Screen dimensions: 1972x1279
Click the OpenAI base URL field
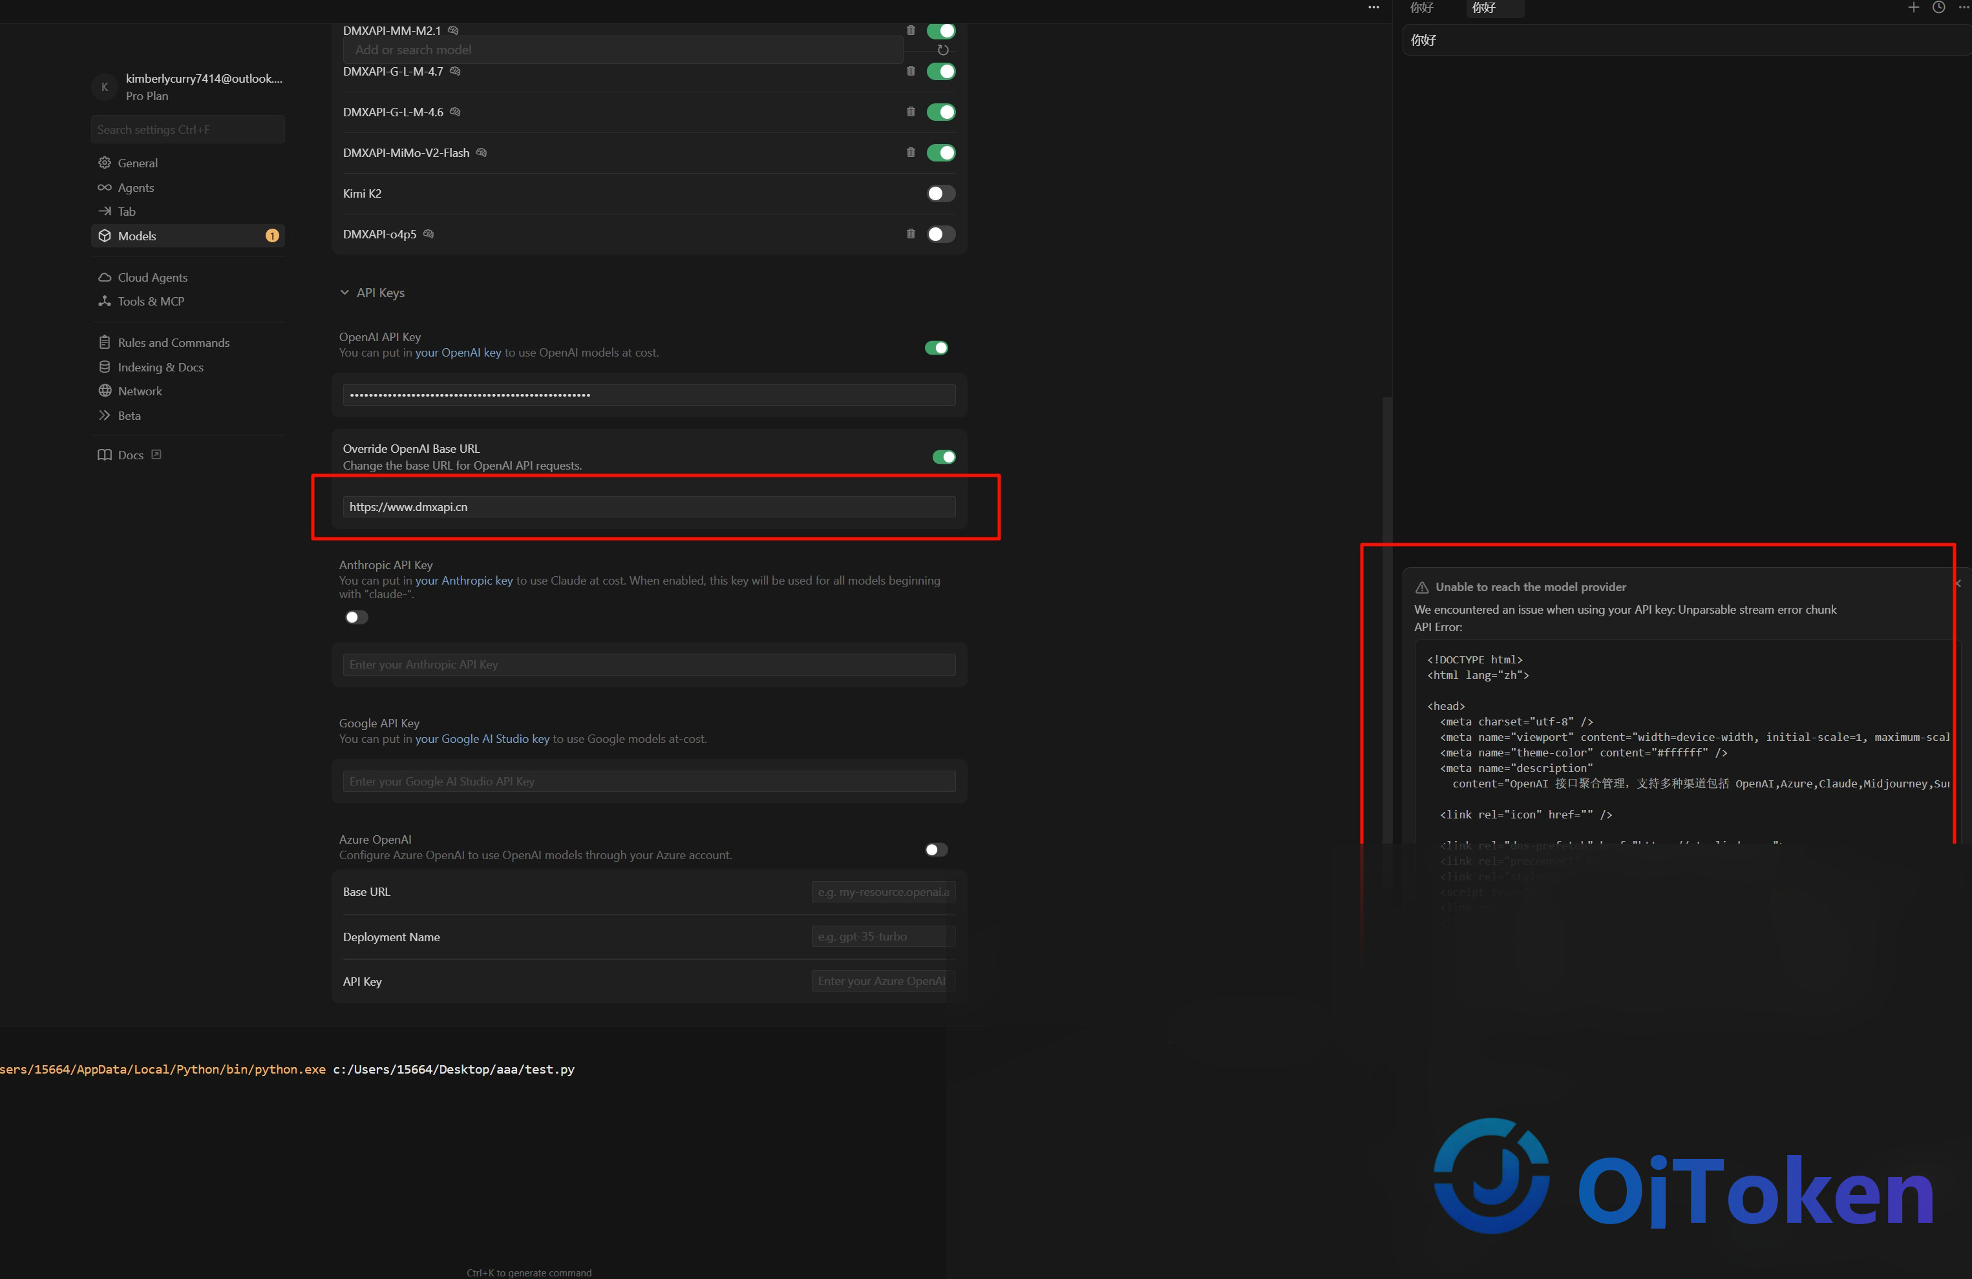coord(649,506)
